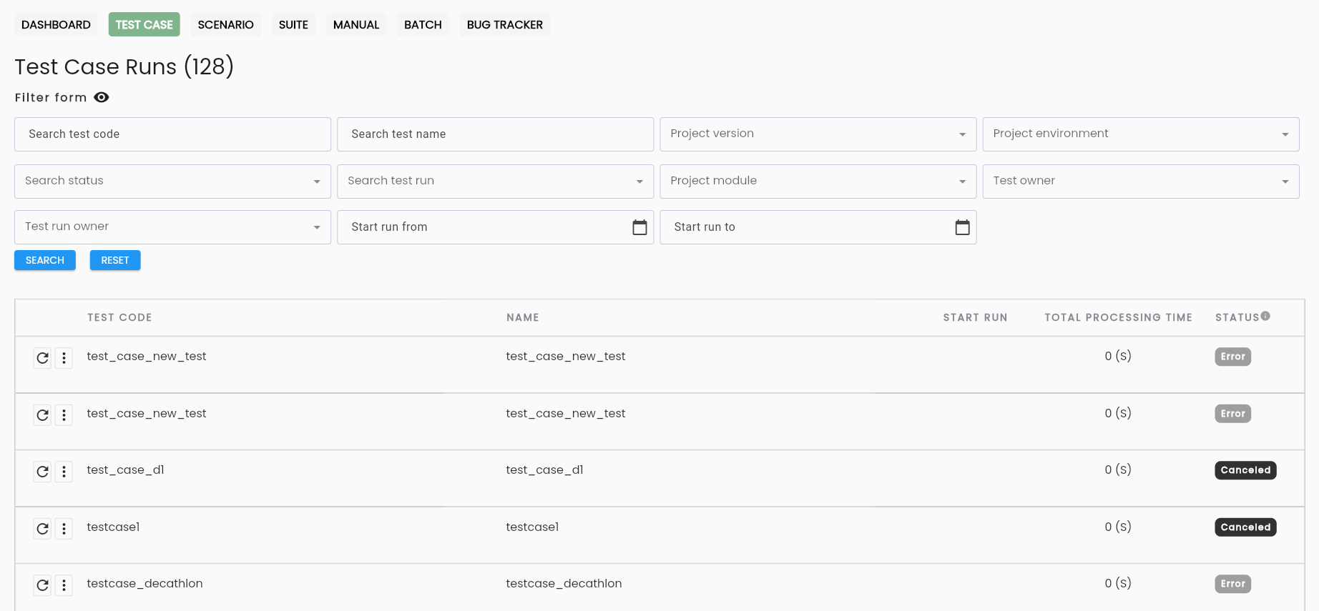The height and width of the screenshot is (611, 1319).
Task: Click the Test Code column header
Action: [x=119, y=317]
